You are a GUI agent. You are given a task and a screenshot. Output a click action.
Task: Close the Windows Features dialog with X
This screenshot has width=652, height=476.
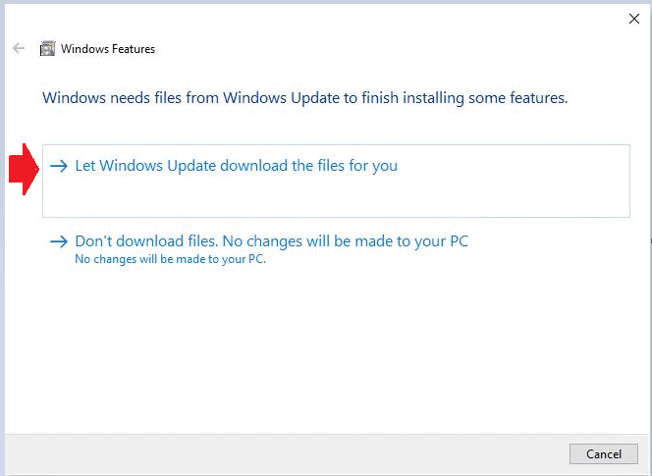pos(633,18)
